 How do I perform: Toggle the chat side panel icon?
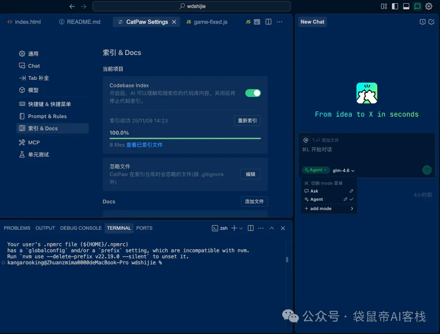click(x=417, y=6)
